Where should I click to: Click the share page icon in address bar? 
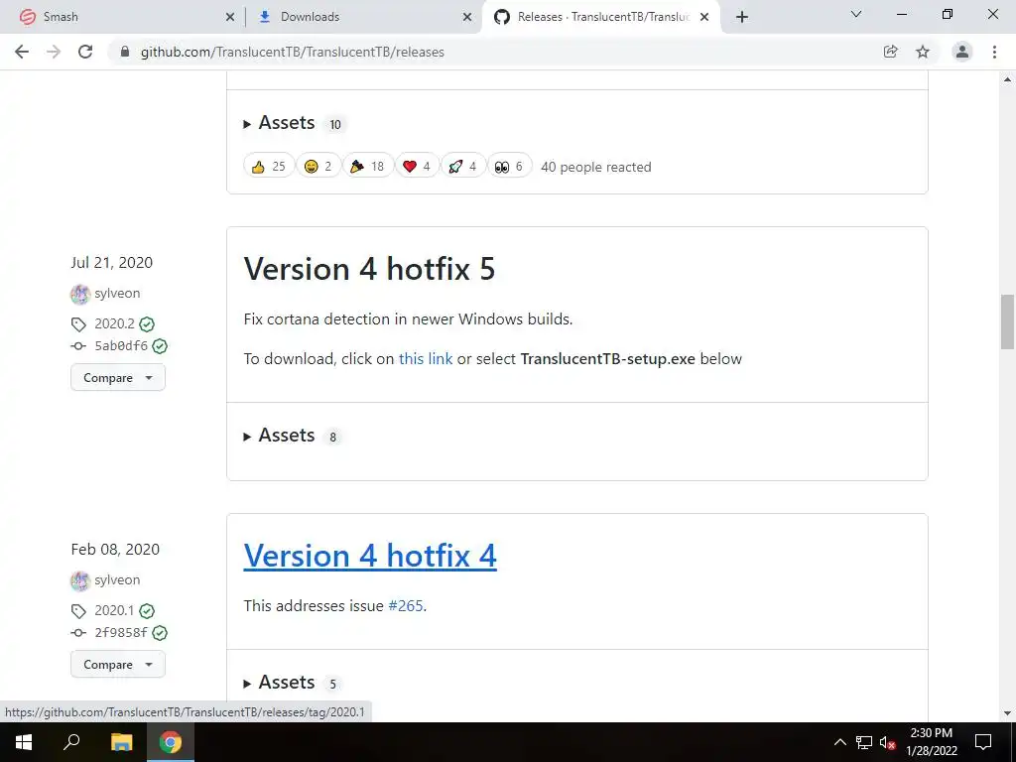891,52
